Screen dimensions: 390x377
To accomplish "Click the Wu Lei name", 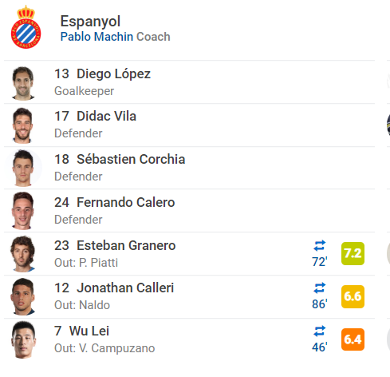I will pyautogui.click(x=89, y=331).
